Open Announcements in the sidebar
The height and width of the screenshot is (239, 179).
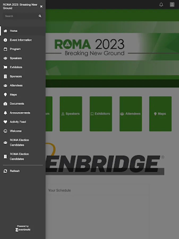[23, 113]
